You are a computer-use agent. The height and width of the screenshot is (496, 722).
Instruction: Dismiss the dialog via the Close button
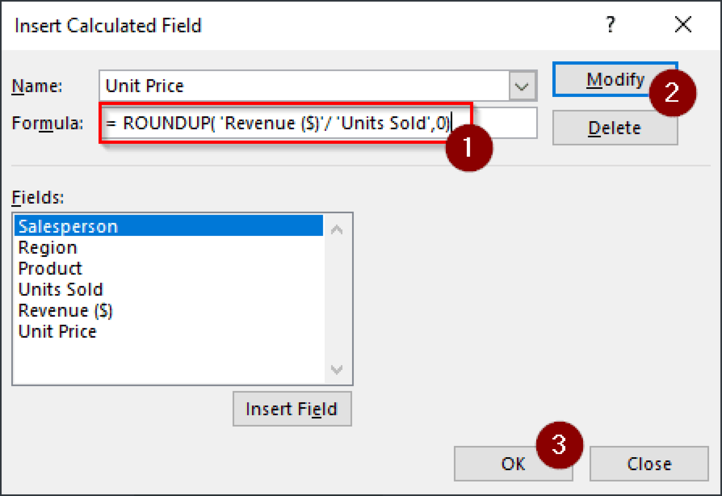pyautogui.click(x=649, y=464)
